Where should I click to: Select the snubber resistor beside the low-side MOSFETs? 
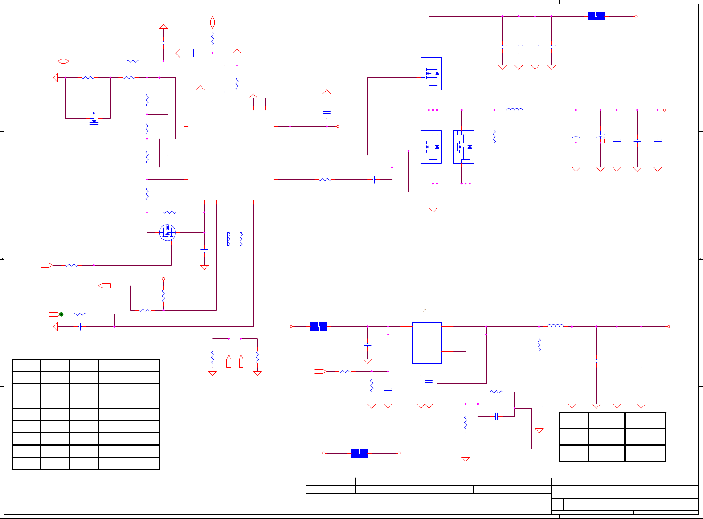[x=494, y=137]
